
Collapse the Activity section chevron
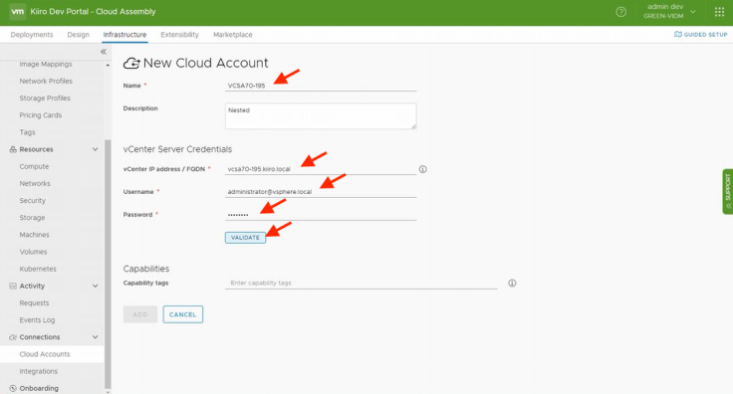(x=96, y=286)
